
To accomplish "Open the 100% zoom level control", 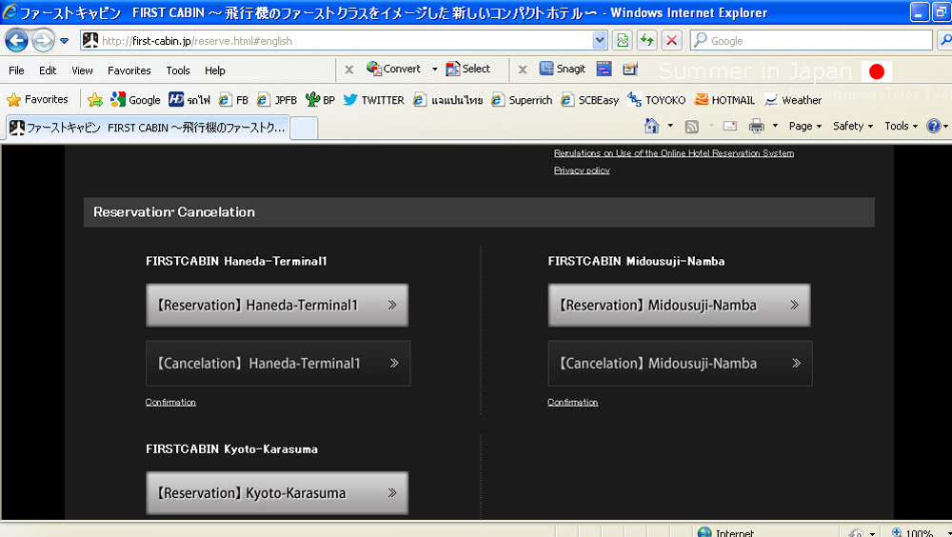I will [x=920, y=532].
